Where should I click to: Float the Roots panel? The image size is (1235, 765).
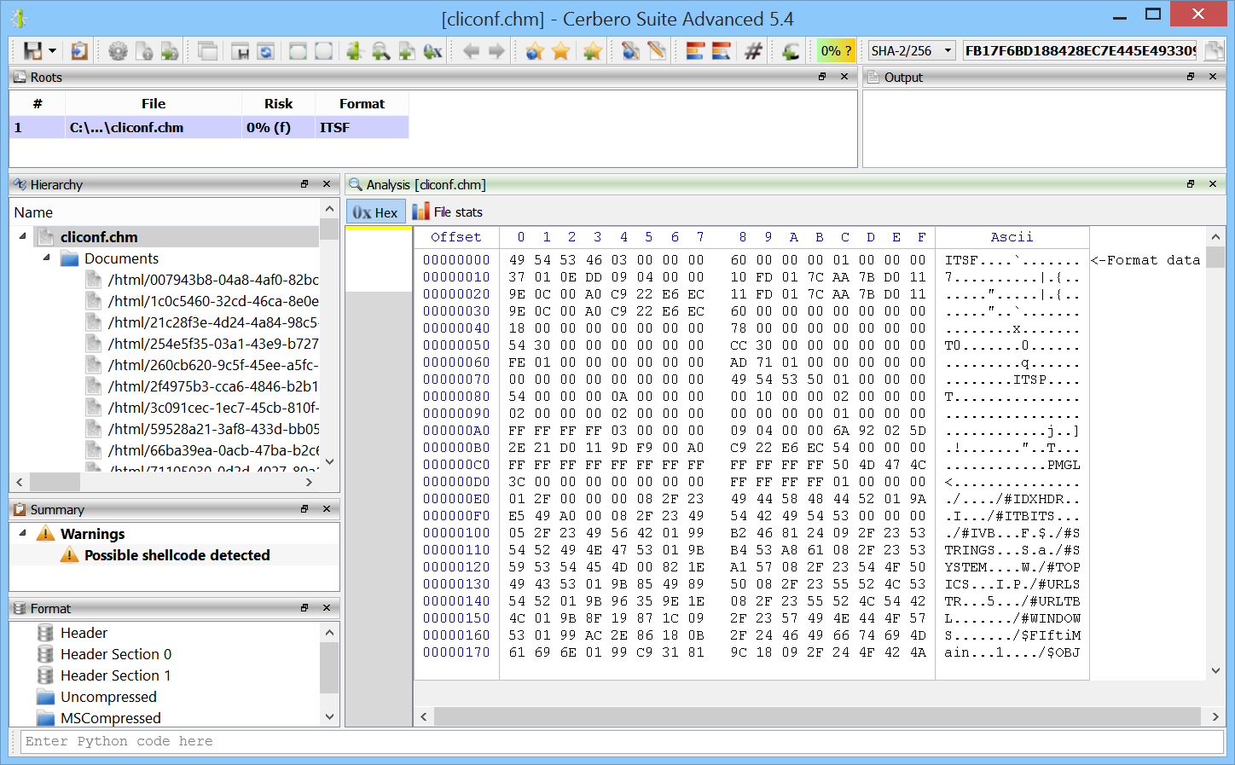point(822,77)
